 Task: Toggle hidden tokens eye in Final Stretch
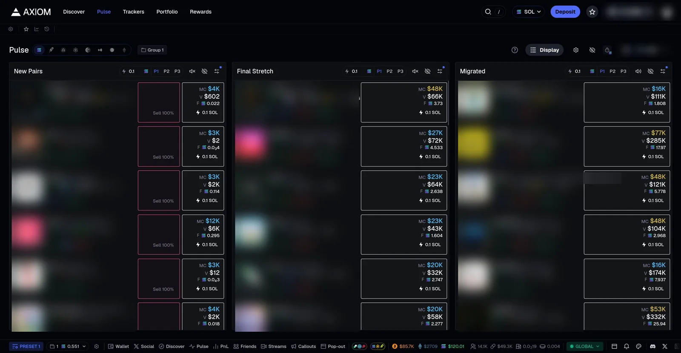tap(428, 71)
